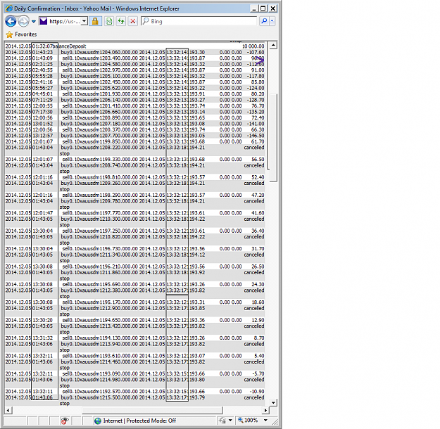Click the -141.00 profit value
Viewport: 440px width, 429px height.
256,124
